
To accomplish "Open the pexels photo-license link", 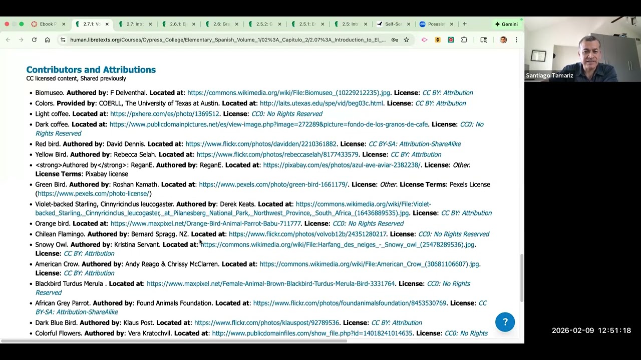I will click(x=93, y=193).
